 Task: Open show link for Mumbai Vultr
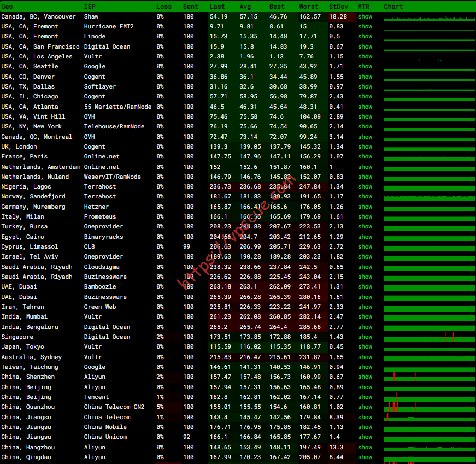365,317
